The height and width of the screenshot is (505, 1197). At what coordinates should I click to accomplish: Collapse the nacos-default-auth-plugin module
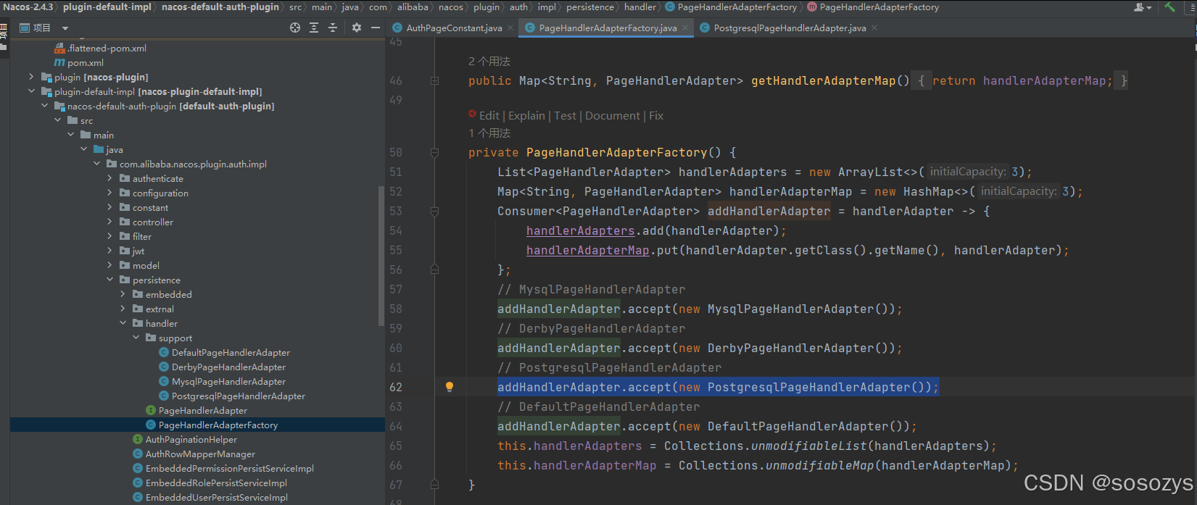(44, 107)
